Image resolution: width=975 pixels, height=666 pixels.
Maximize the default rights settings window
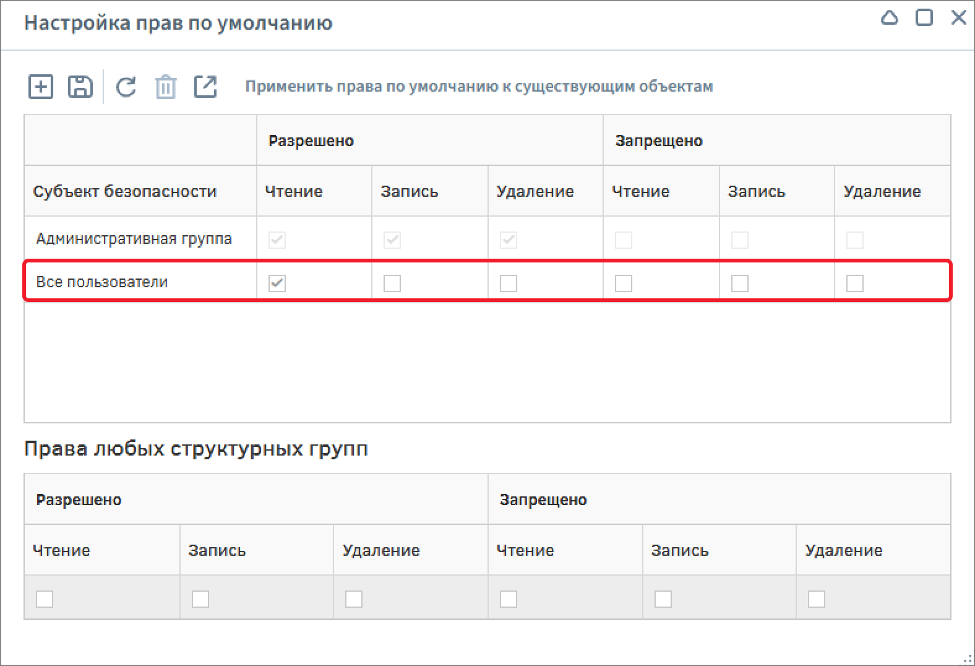click(924, 18)
